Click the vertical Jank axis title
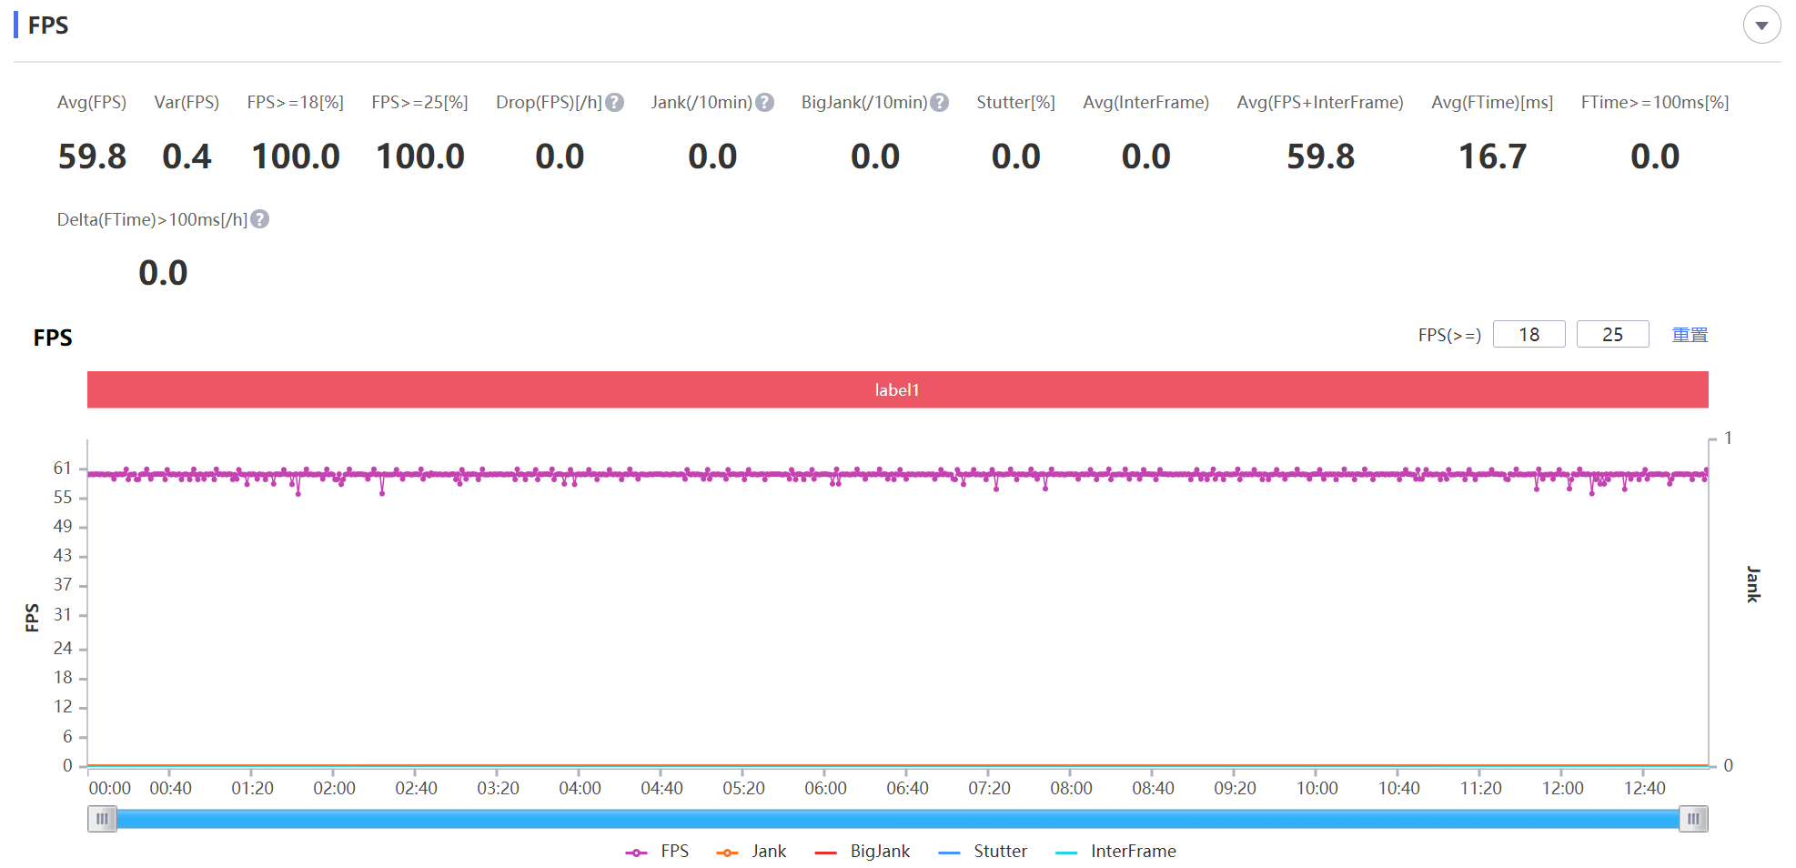The image size is (1796, 868). tap(1753, 584)
